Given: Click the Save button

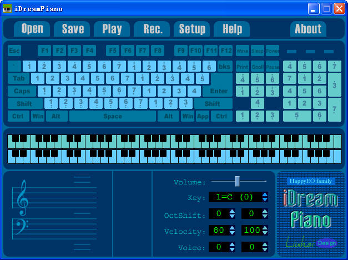Looking at the screenshot, I should click(x=72, y=29).
